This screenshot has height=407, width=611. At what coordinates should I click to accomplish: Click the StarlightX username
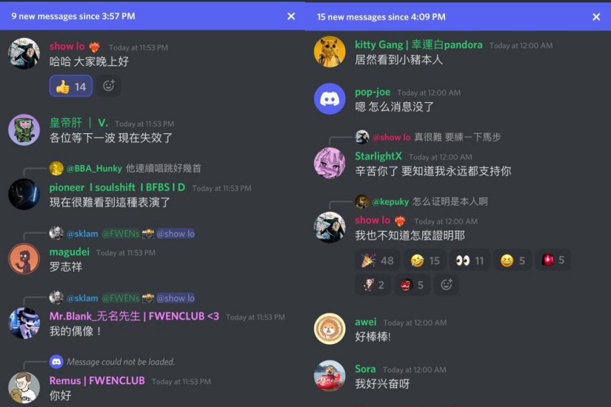[378, 156]
